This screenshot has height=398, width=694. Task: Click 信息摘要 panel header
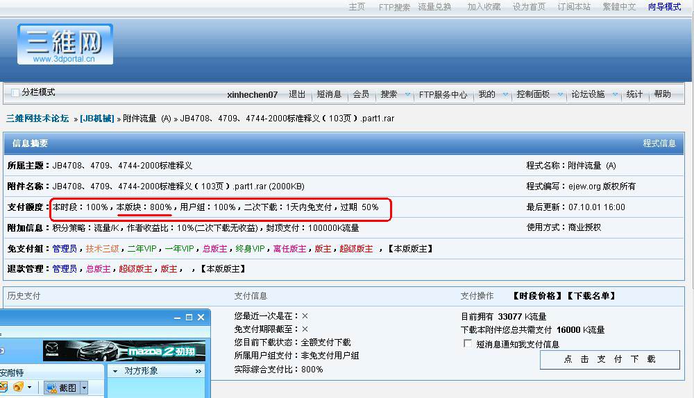click(x=30, y=144)
